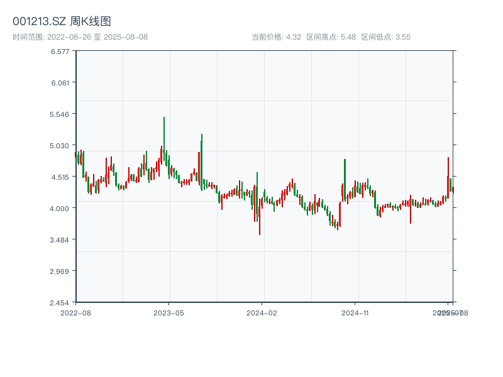Click the 5.546 y-axis price label
This screenshot has width=503, height=377.
tap(60, 114)
